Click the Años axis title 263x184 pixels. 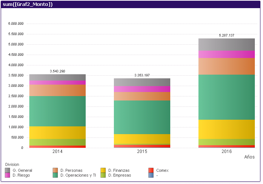coord(249,157)
